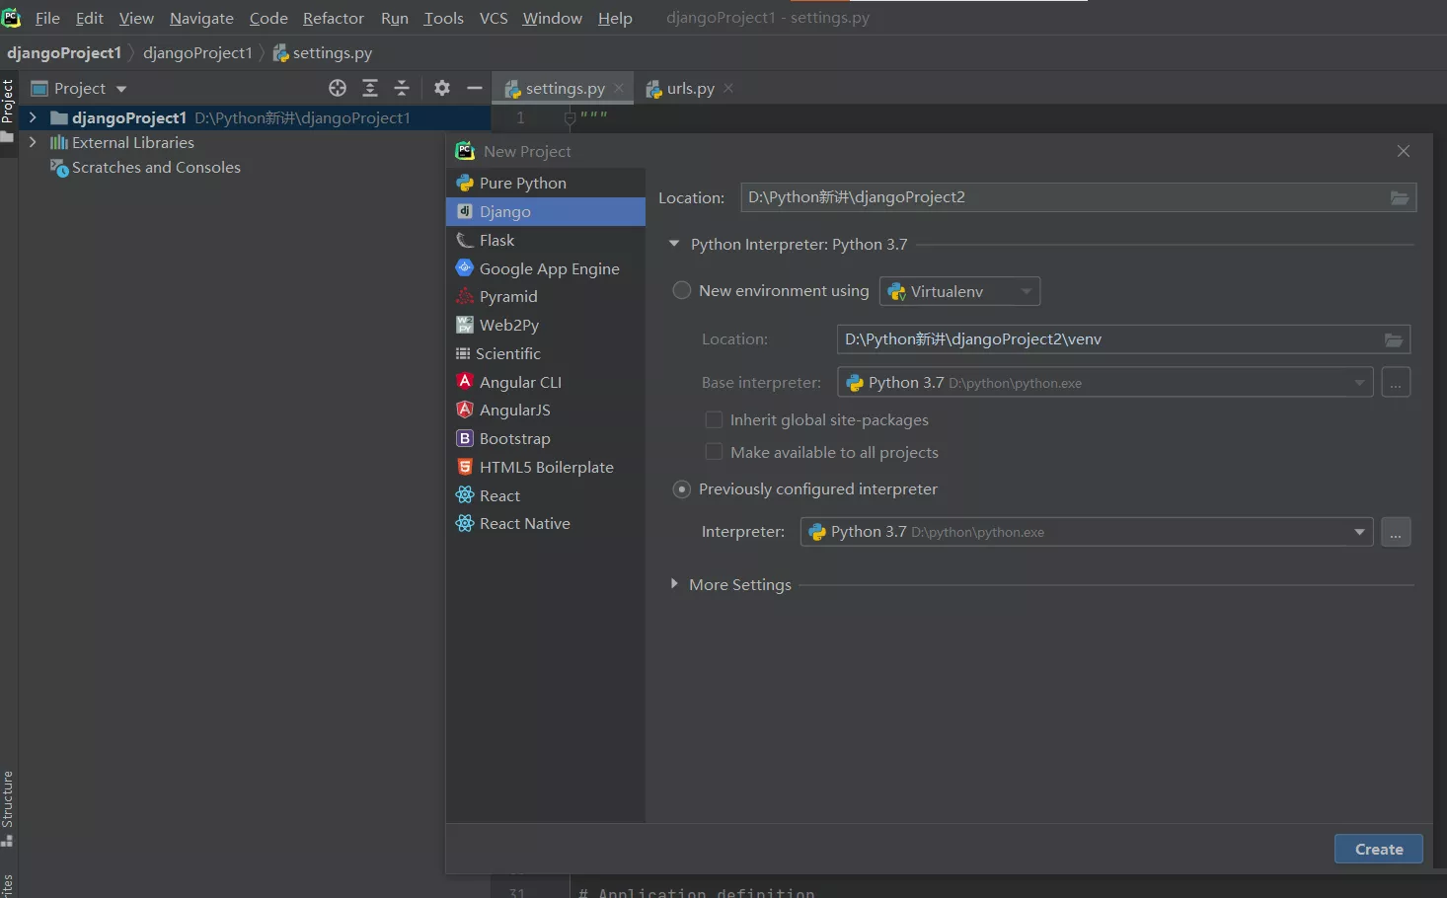The width and height of the screenshot is (1447, 898).
Task: Close the New Project dialog
Action: (x=1404, y=151)
